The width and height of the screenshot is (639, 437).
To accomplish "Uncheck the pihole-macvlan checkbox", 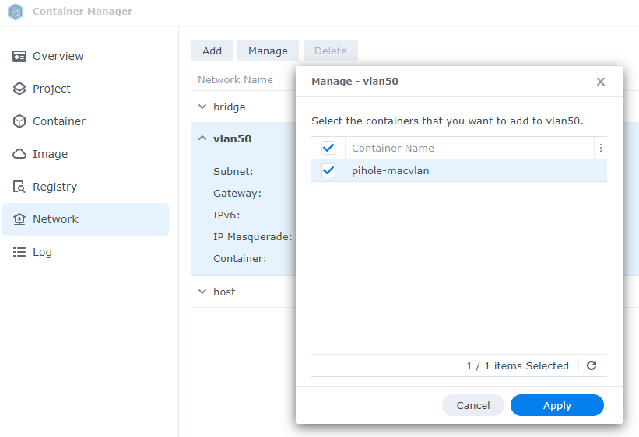I will click(328, 170).
